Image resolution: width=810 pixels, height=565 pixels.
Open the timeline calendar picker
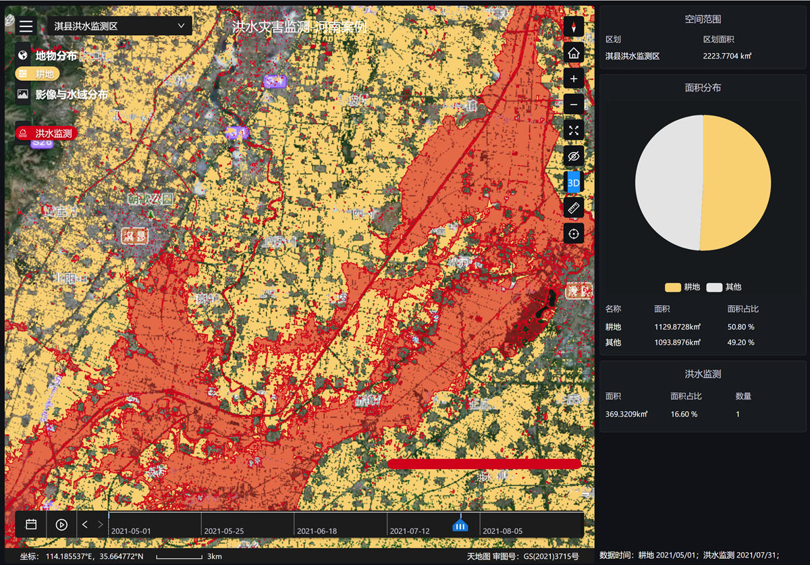coord(31,524)
